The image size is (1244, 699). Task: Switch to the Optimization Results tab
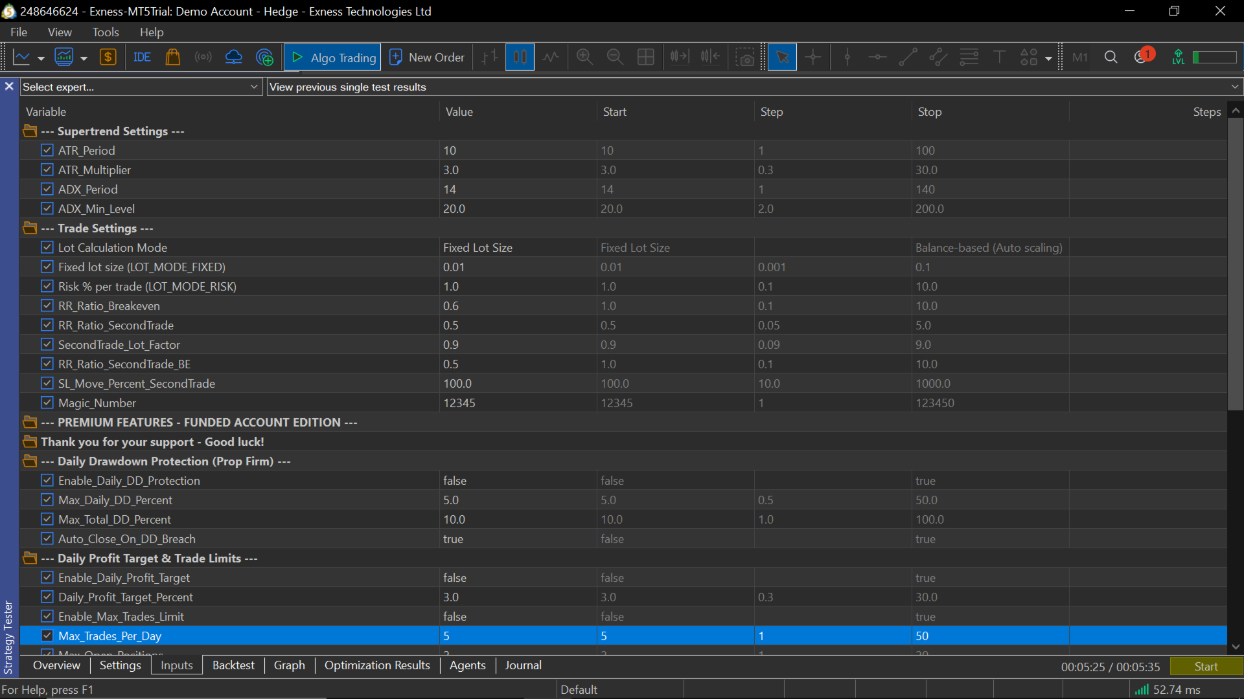(x=377, y=665)
